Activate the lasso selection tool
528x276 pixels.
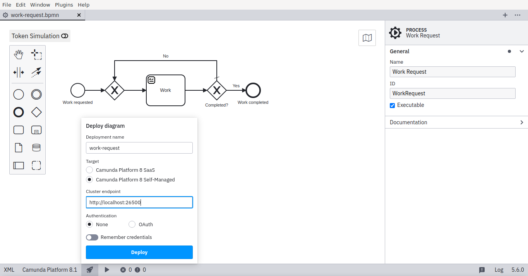[x=36, y=54]
